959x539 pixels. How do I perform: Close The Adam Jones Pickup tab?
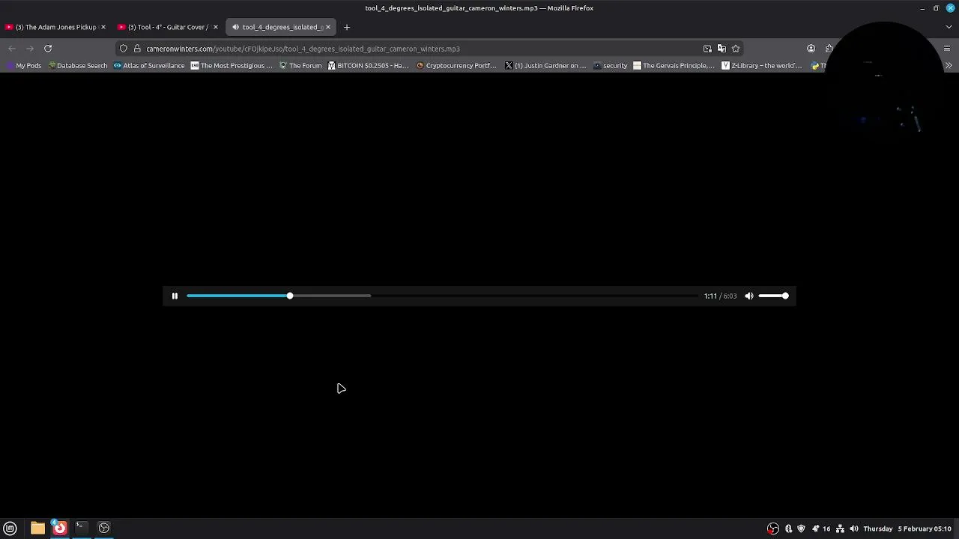[103, 27]
